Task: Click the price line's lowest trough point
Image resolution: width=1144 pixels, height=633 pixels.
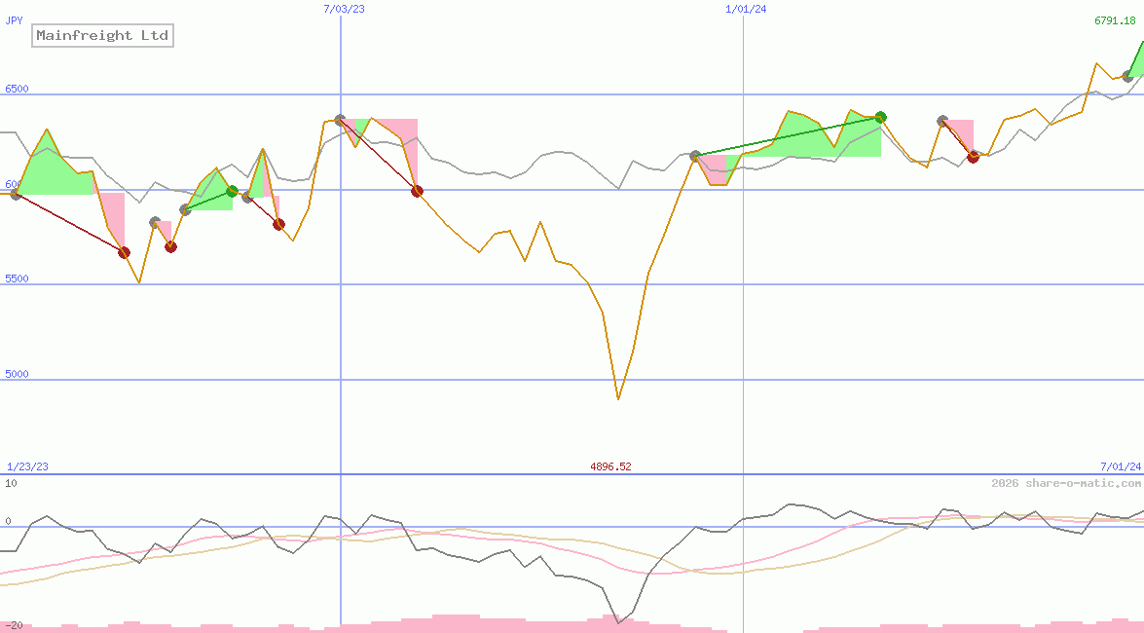Action: tap(618, 398)
